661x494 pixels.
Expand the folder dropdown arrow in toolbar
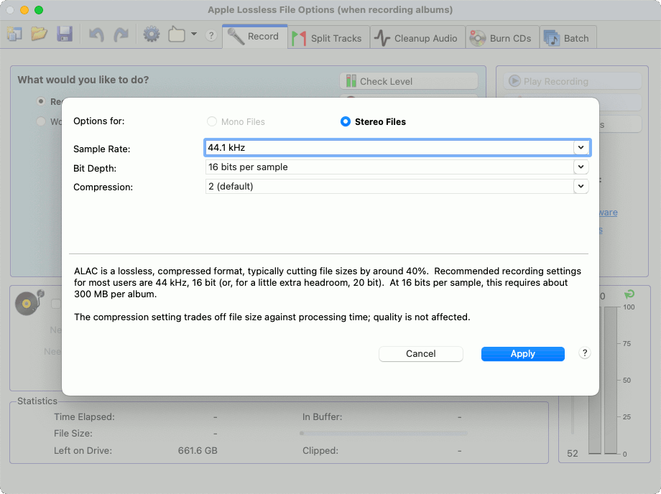(x=194, y=34)
